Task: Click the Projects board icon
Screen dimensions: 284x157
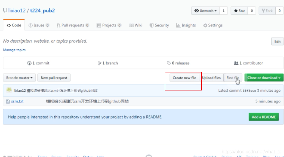Action: (99, 25)
